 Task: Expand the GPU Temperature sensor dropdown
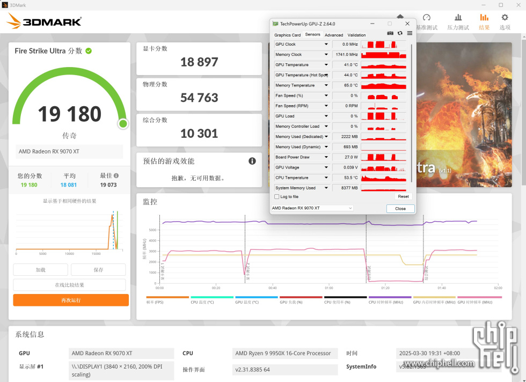pos(326,65)
